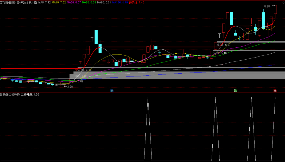This screenshot has height=162, width=285.
Task: Select the tall cyan candlestick above 财 marker
Action: coord(96,37)
